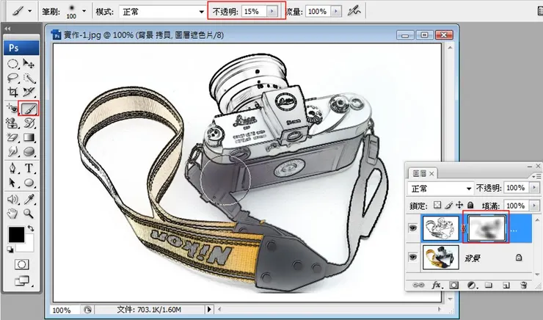Select the Zoom magnifier tool

click(x=29, y=214)
